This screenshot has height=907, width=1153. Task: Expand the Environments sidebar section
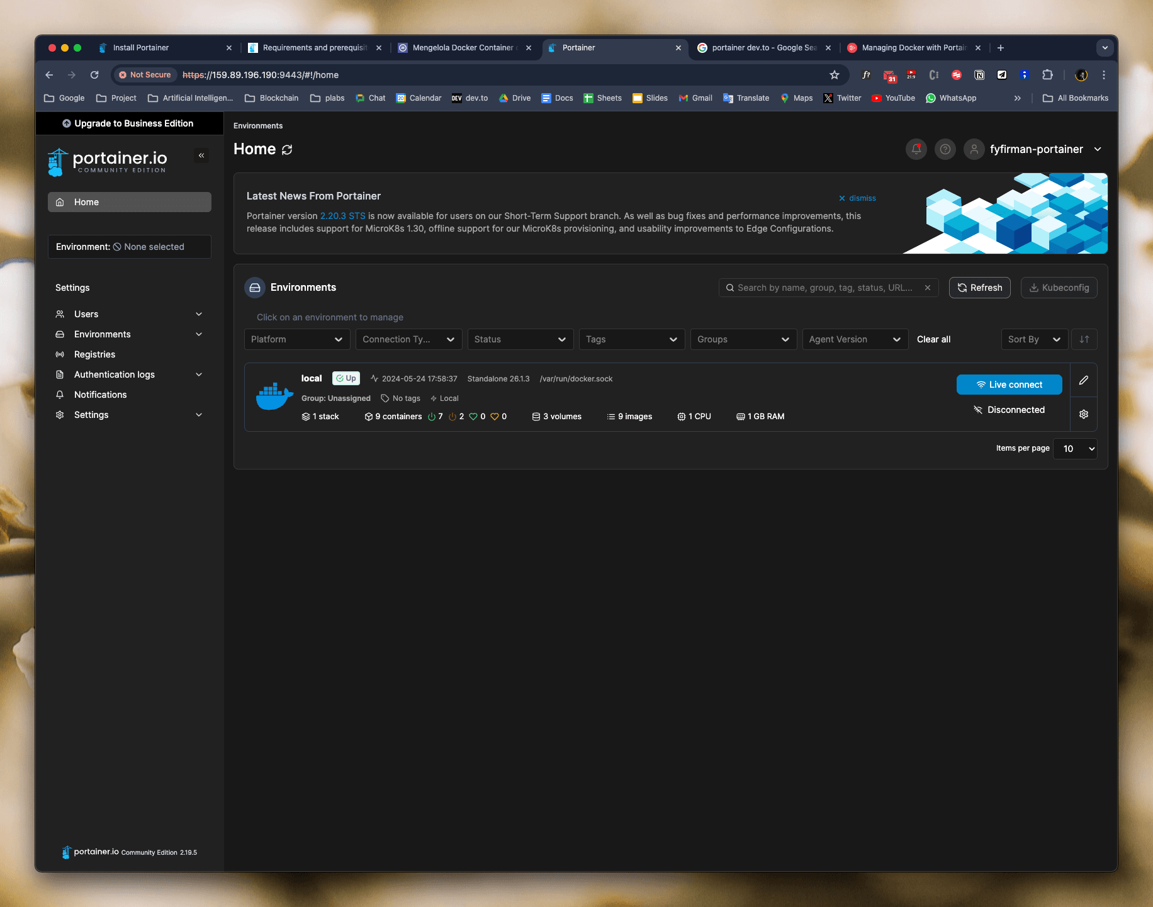pos(130,334)
